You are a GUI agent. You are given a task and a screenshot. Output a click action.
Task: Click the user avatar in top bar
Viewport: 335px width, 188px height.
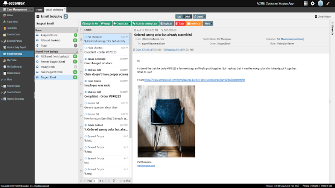(x=320, y=3)
